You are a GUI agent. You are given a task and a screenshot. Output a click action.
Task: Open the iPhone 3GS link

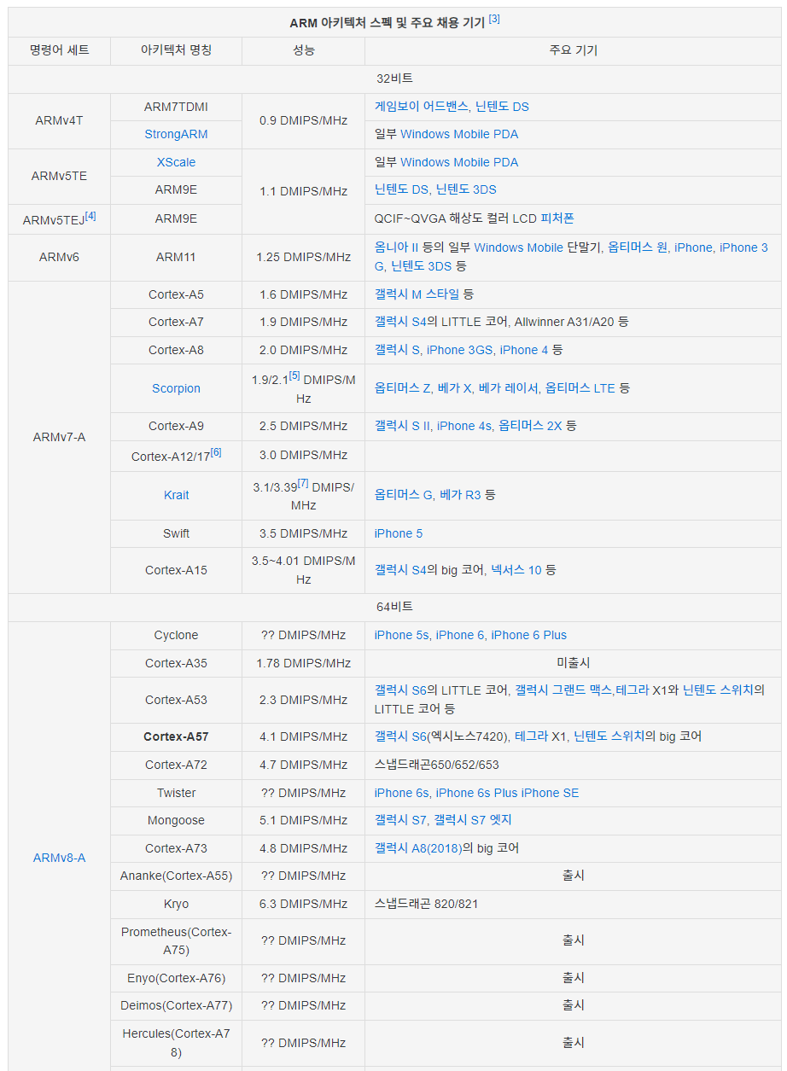point(460,350)
